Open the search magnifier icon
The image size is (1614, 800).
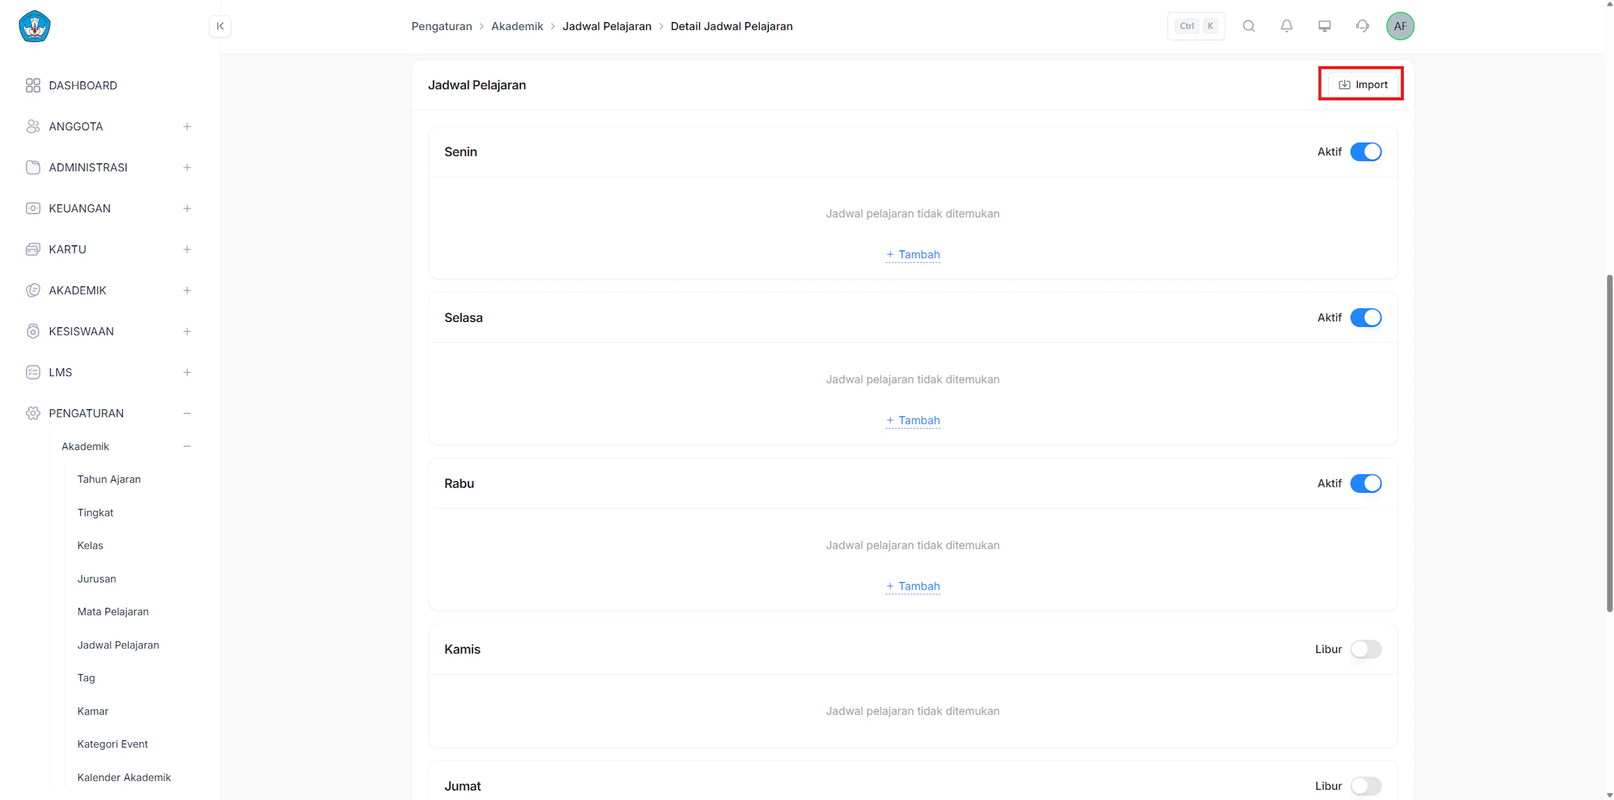point(1249,26)
